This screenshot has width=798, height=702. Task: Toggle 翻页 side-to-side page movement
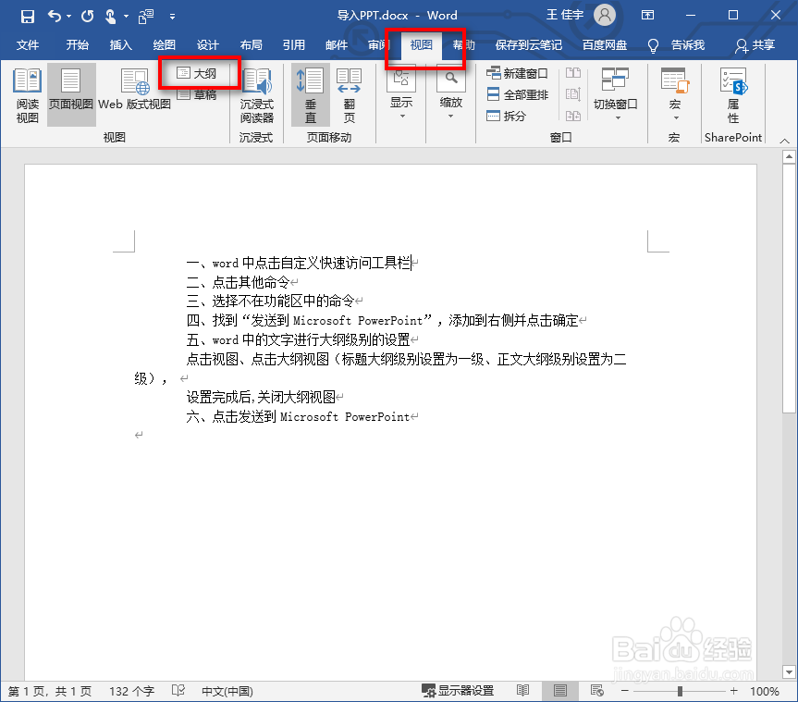[x=350, y=95]
